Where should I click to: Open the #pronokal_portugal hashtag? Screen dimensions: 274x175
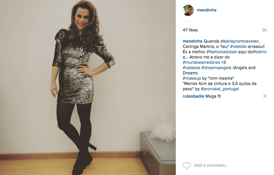[220, 89]
